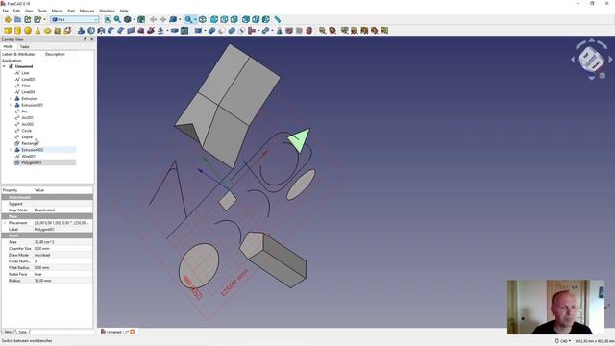Open the Tools menu
This screenshot has height=346, width=615.
42,11
